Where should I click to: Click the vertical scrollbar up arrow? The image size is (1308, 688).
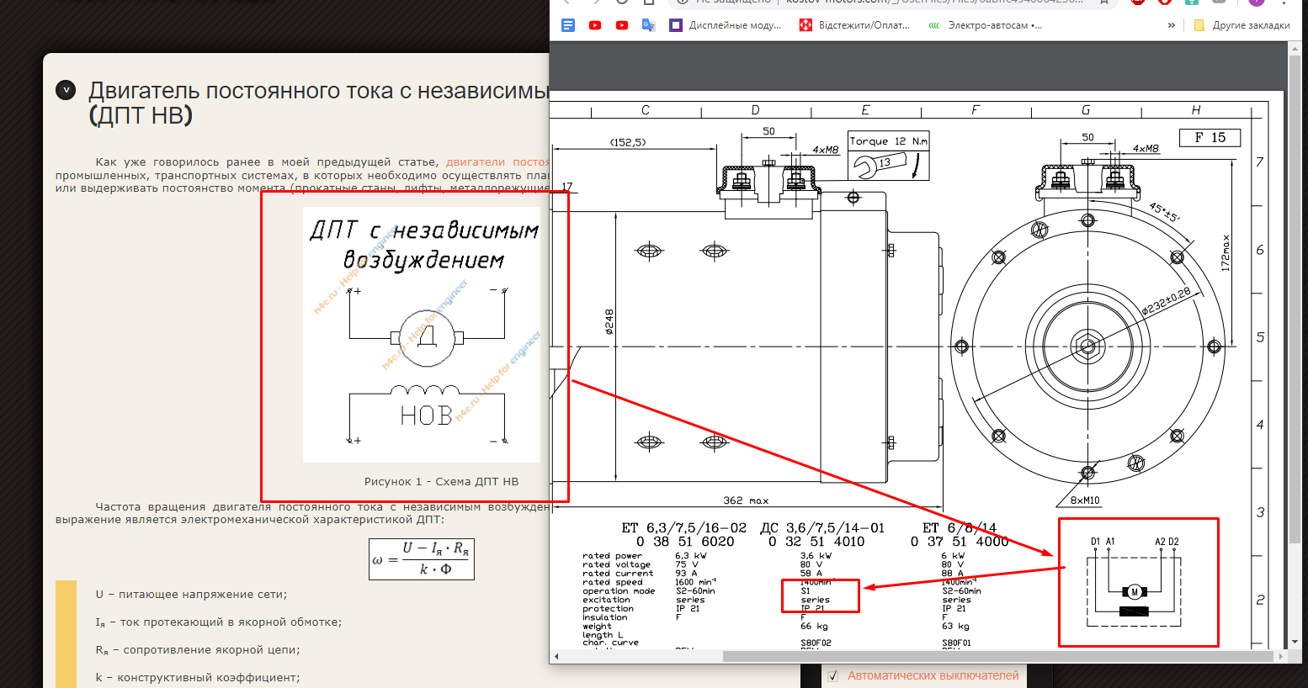pos(1295,50)
